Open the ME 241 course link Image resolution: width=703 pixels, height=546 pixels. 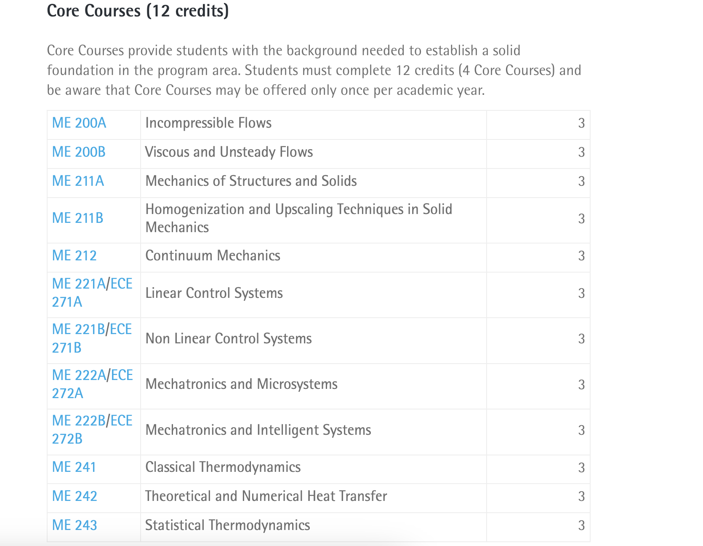pyautogui.click(x=74, y=467)
